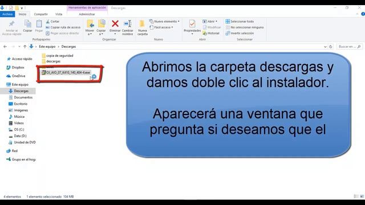
Task: Open the Nuevo elemento dropdown
Action: (164, 22)
